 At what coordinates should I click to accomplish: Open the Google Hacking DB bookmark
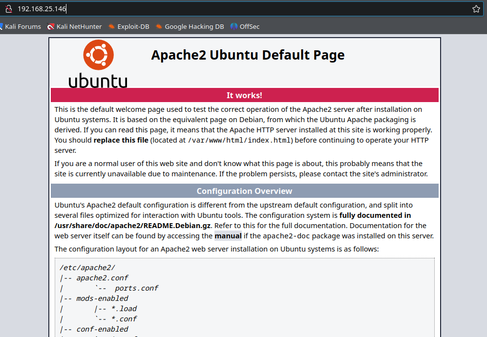[x=190, y=27]
